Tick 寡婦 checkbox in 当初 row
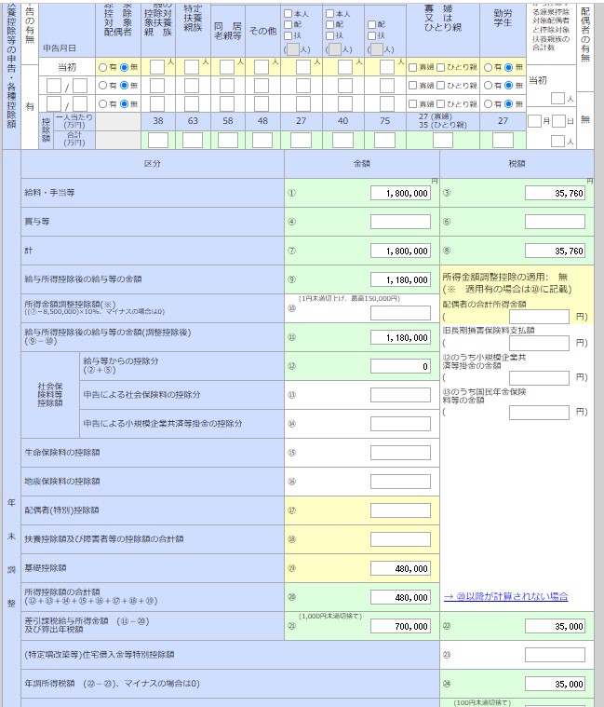This screenshot has width=604, height=707. tap(412, 67)
